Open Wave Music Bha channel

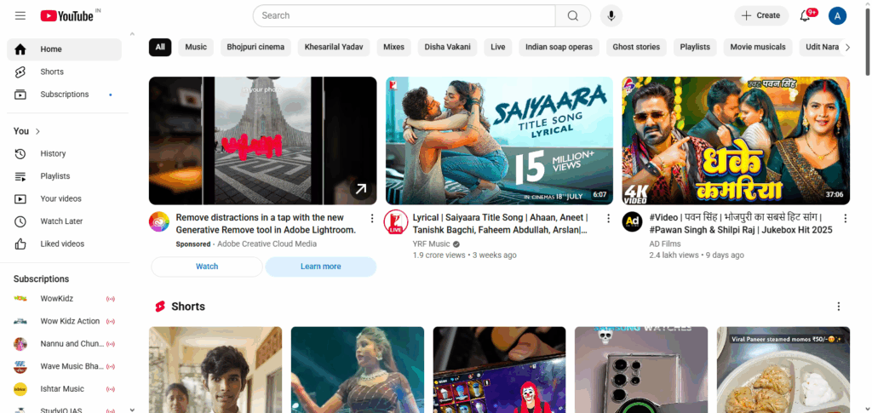click(64, 366)
